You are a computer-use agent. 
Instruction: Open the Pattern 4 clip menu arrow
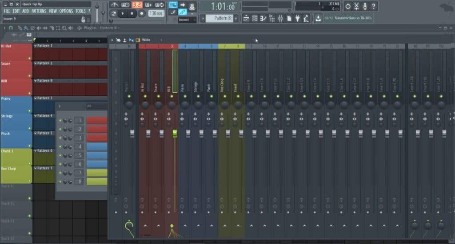click(x=36, y=116)
